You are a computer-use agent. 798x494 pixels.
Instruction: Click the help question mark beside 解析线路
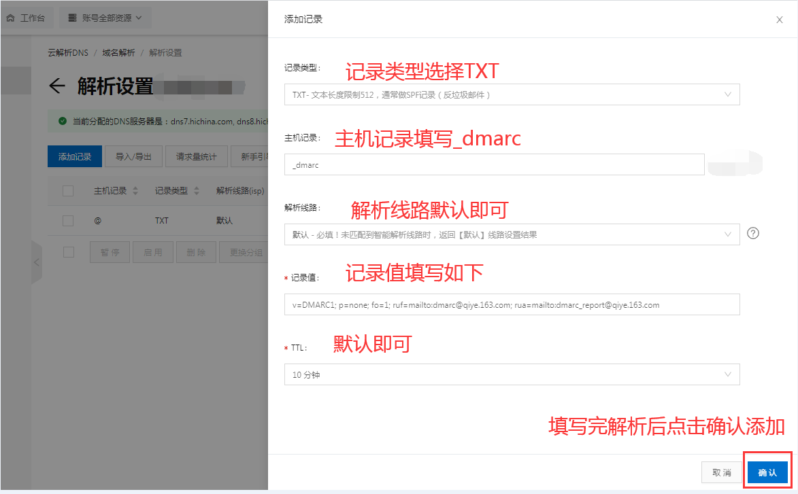(752, 233)
